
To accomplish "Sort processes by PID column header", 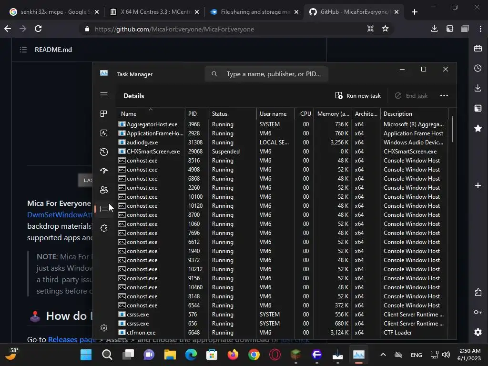I will pos(197,113).
